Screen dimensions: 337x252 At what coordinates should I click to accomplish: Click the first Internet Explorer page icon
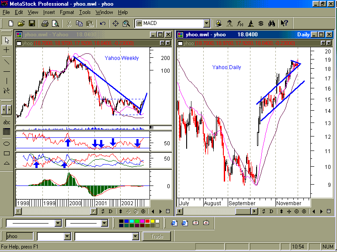tap(174, 223)
